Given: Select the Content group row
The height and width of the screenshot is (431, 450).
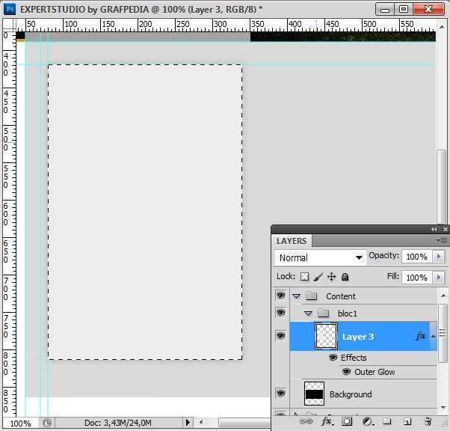Looking at the screenshot, I should coord(363,296).
